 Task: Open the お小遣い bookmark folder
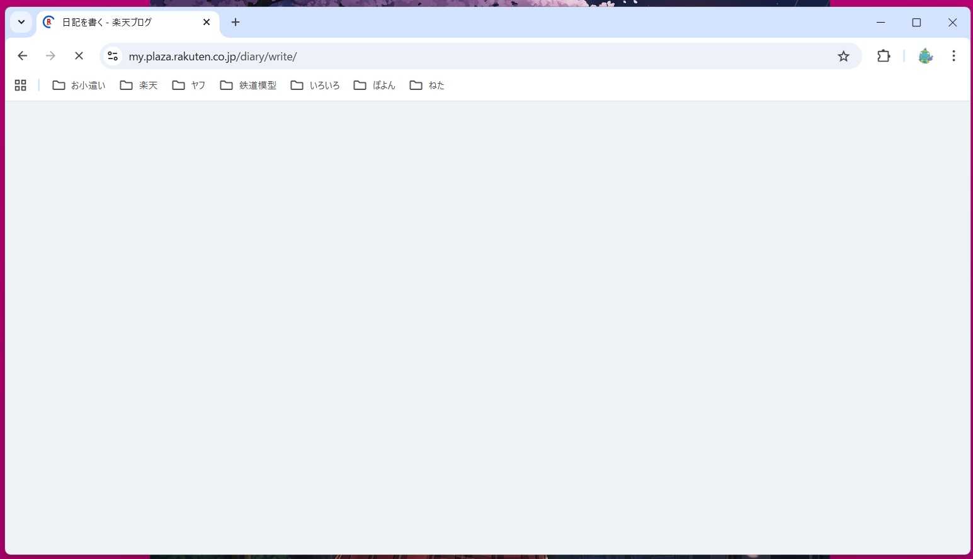coord(79,85)
